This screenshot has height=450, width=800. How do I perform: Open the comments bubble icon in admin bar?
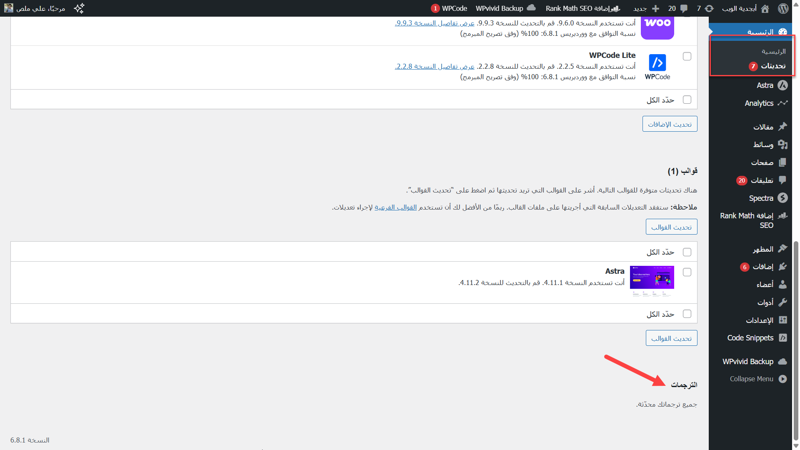pyautogui.click(x=684, y=8)
